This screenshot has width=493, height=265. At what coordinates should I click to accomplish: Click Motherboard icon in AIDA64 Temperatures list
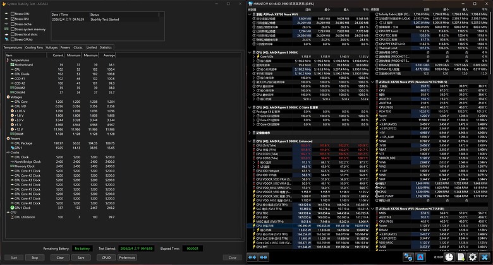coord(12,65)
